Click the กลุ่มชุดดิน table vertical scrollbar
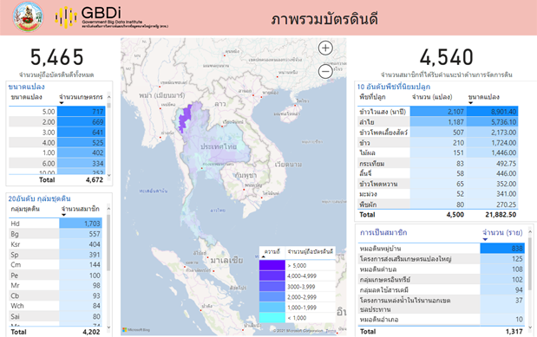 tap(108, 243)
